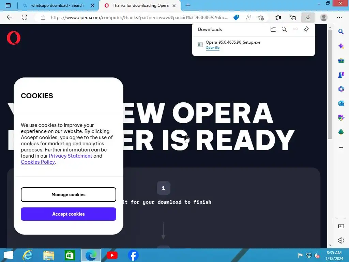Click the scrollbar up arrow
This screenshot has height=262, width=349.
coord(330,27)
